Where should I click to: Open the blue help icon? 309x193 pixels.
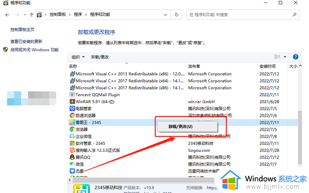pyautogui.click(x=295, y=57)
